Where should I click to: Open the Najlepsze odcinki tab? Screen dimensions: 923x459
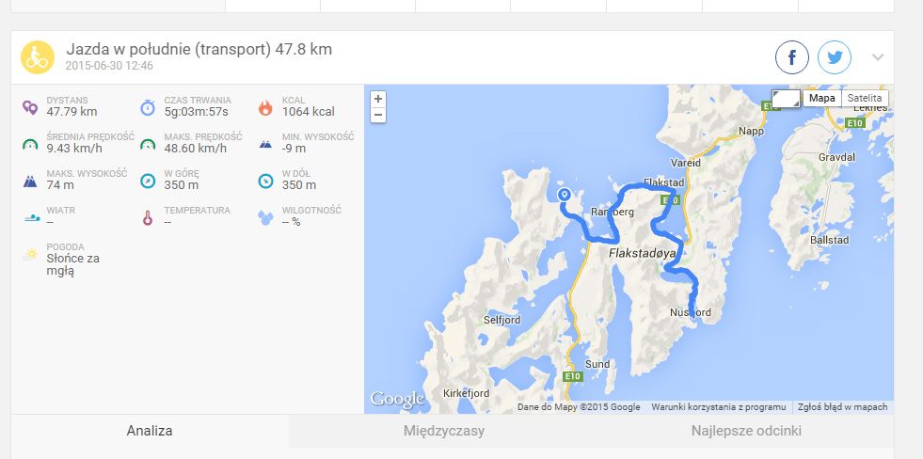point(746,431)
